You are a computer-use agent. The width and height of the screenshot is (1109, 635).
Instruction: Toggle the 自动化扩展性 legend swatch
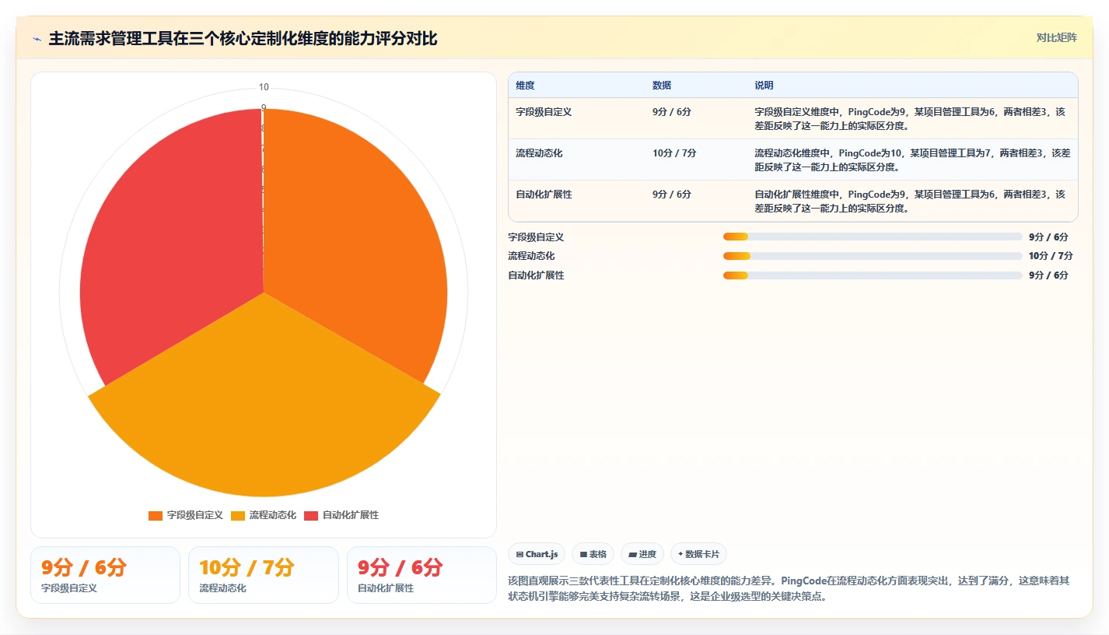(311, 515)
